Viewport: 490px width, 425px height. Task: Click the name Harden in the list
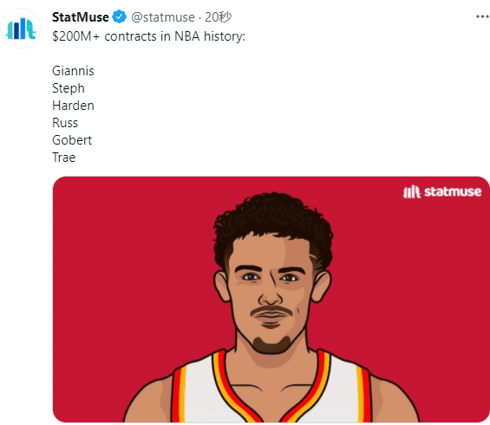click(73, 106)
